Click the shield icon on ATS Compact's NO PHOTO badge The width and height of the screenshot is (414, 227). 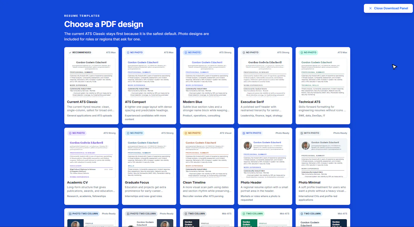click(128, 53)
